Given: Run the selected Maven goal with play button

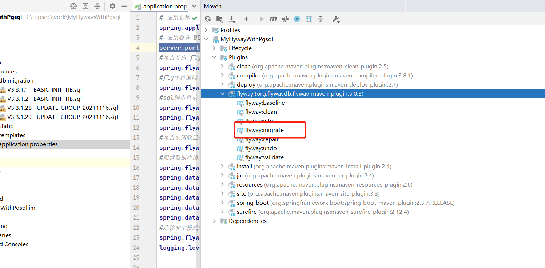Looking at the screenshot, I should pos(261,19).
